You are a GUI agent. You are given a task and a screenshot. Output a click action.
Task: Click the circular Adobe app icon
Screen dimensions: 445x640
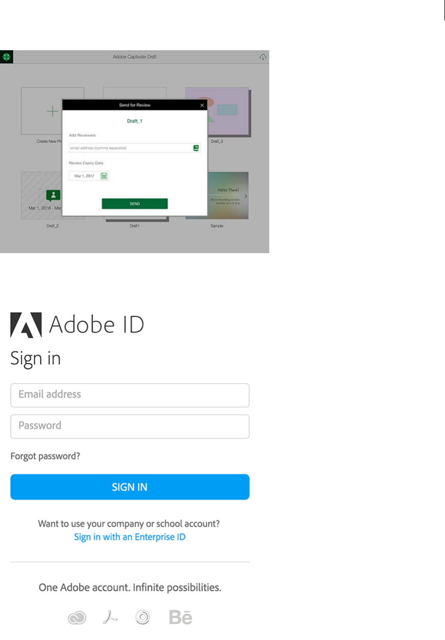pos(142,618)
